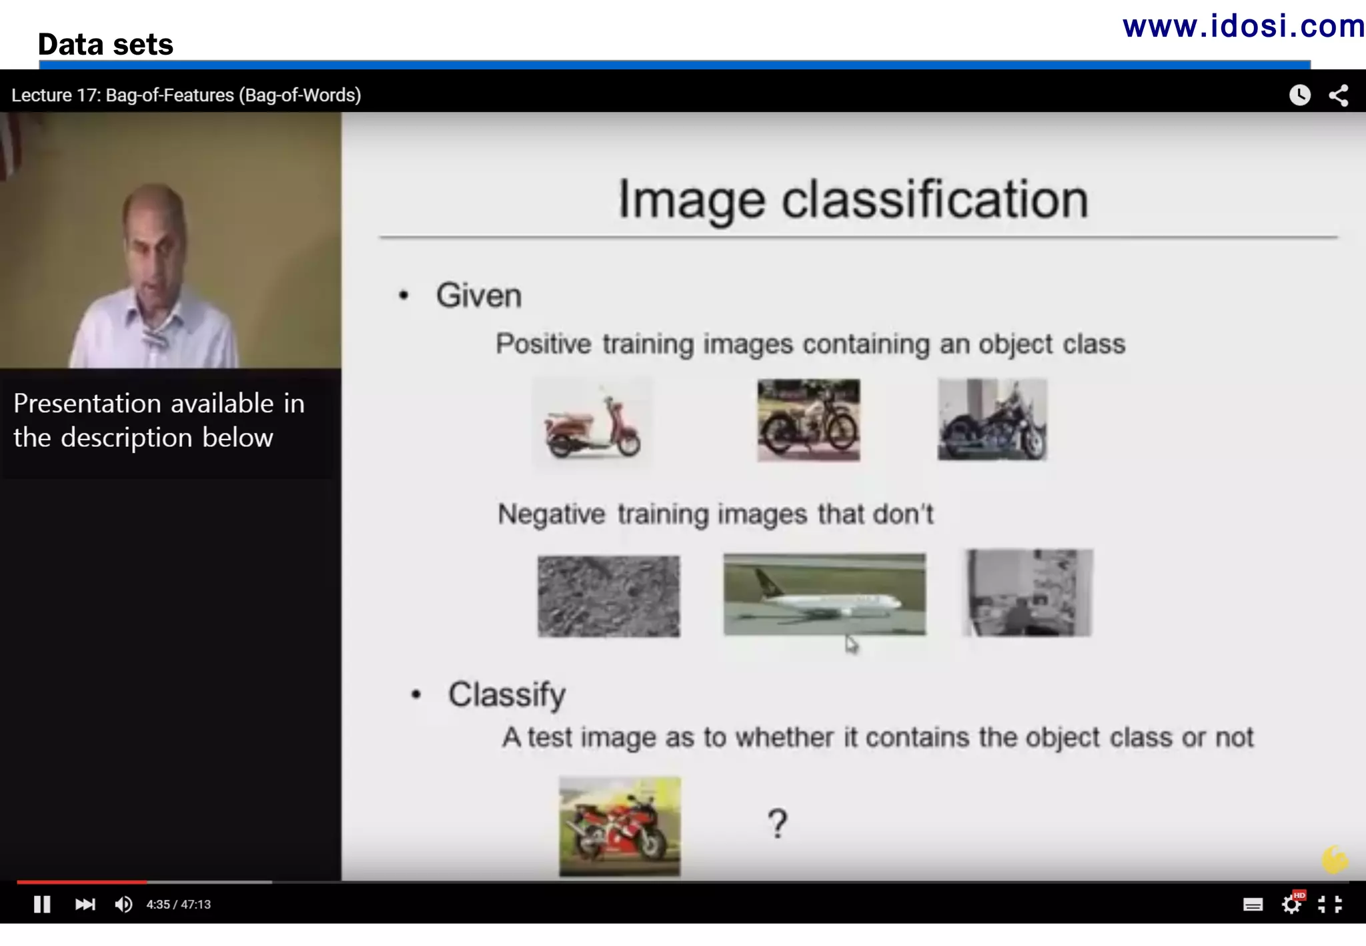The image size is (1366, 946).
Task: Click the red sport motorcycle test image
Action: coord(620,826)
